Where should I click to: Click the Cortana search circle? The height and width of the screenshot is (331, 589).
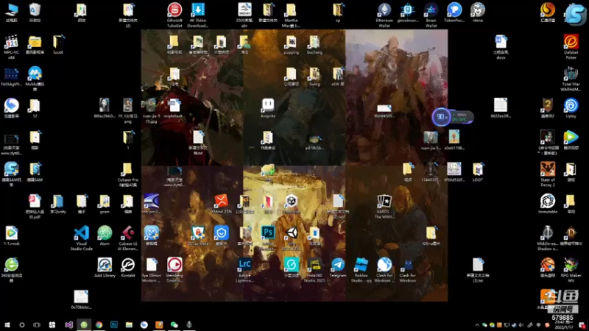[x=22, y=324]
